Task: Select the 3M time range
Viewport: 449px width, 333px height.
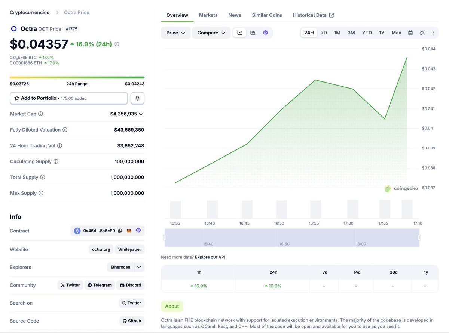Action: [351, 33]
